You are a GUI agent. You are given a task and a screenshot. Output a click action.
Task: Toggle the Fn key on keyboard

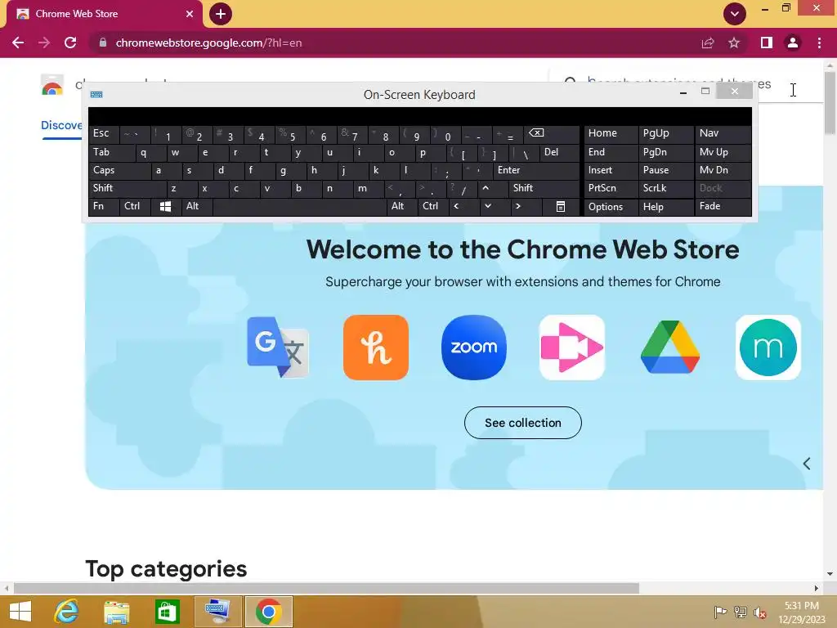pos(104,207)
